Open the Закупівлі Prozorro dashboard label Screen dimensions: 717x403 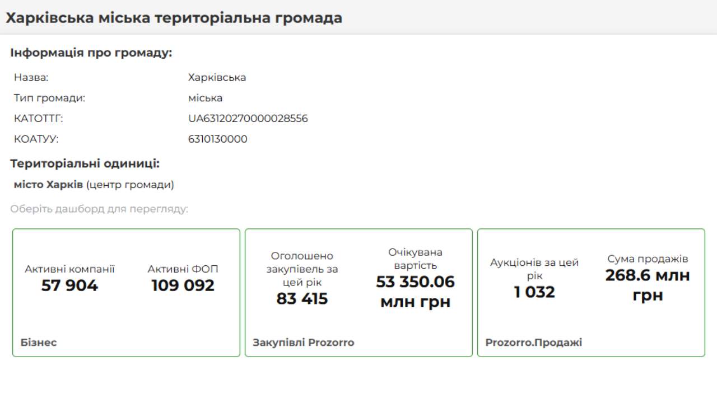coord(304,343)
